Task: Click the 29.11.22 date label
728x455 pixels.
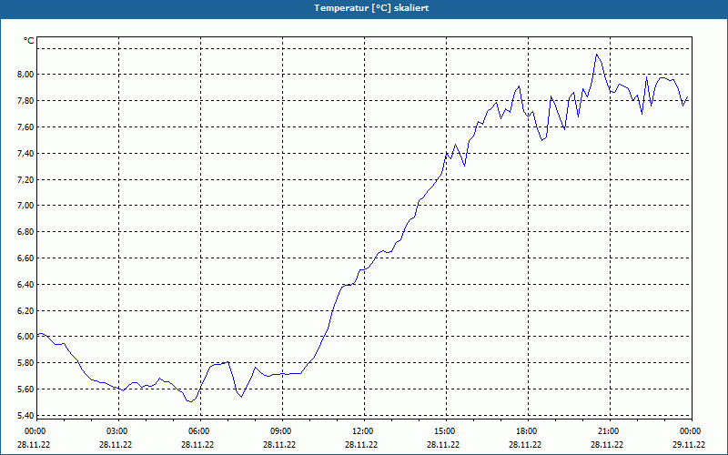Action: (689, 444)
